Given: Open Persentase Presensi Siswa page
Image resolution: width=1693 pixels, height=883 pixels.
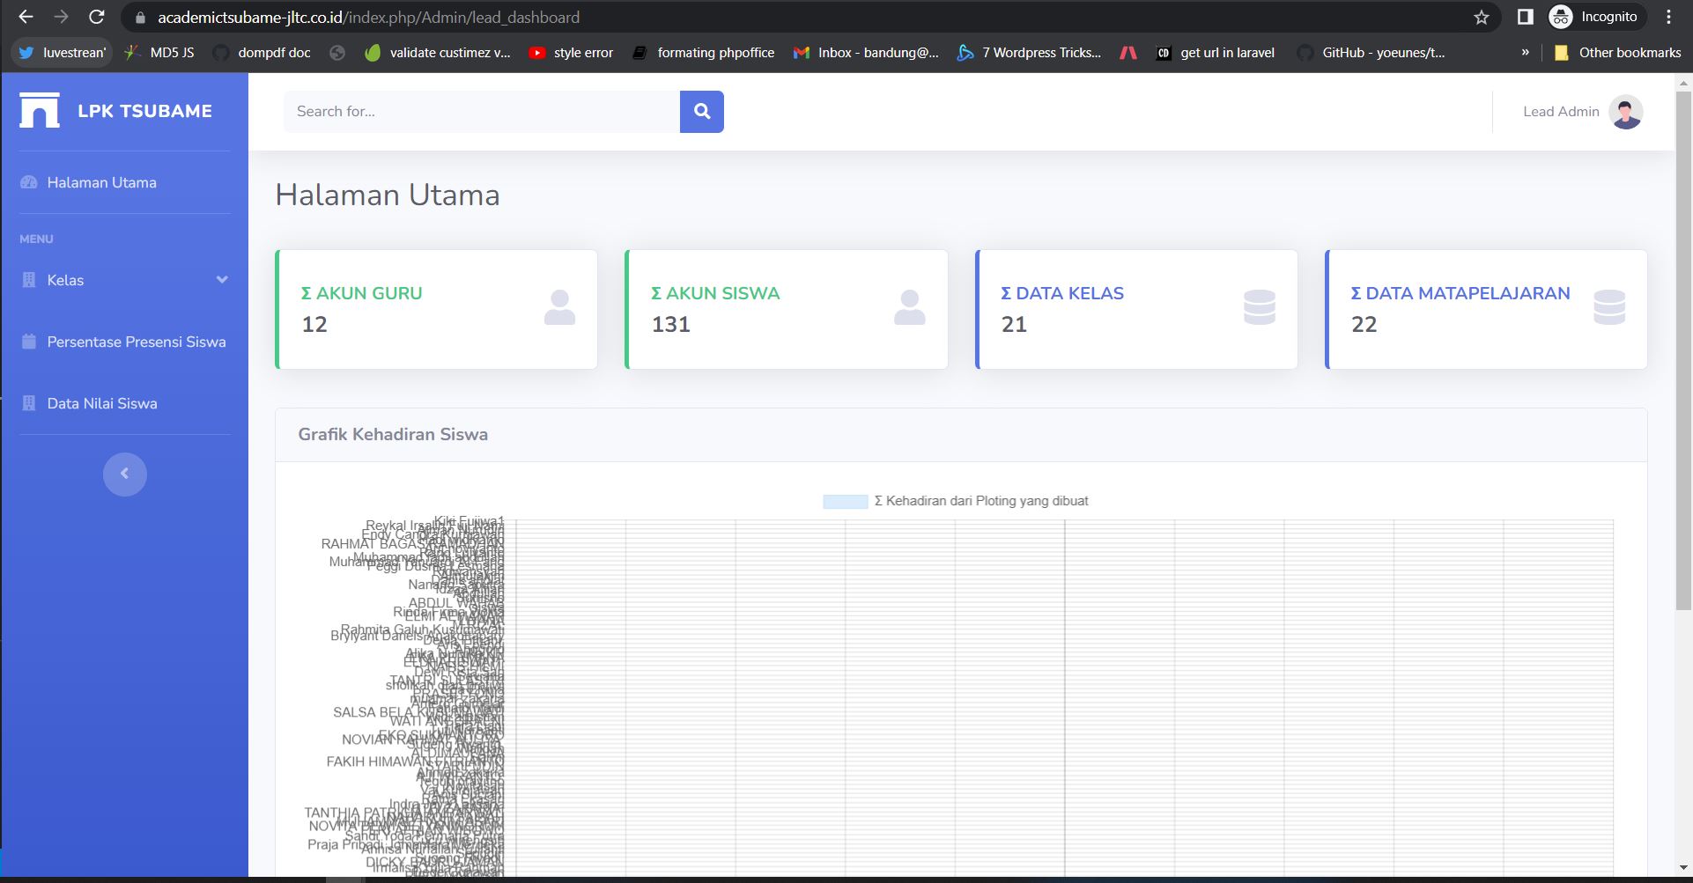Looking at the screenshot, I should point(136,342).
